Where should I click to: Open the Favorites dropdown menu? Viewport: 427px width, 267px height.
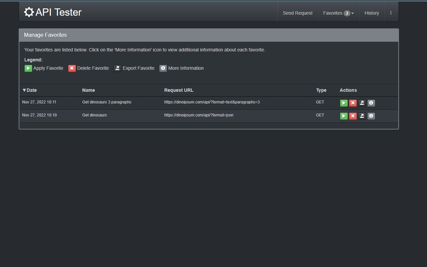pos(339,13)
